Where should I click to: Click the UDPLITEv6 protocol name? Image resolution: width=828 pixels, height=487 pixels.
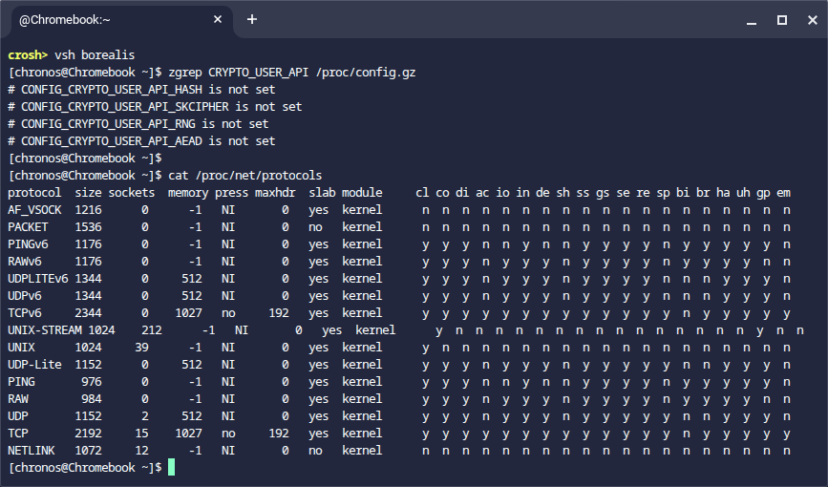click(37, 279)
